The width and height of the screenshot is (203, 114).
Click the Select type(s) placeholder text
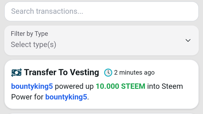pyautogui.click(x=34, y=45)
